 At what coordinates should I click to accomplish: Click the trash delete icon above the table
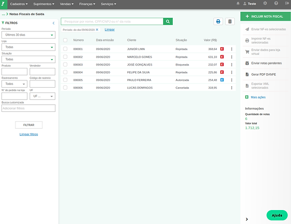coord(230,22)
